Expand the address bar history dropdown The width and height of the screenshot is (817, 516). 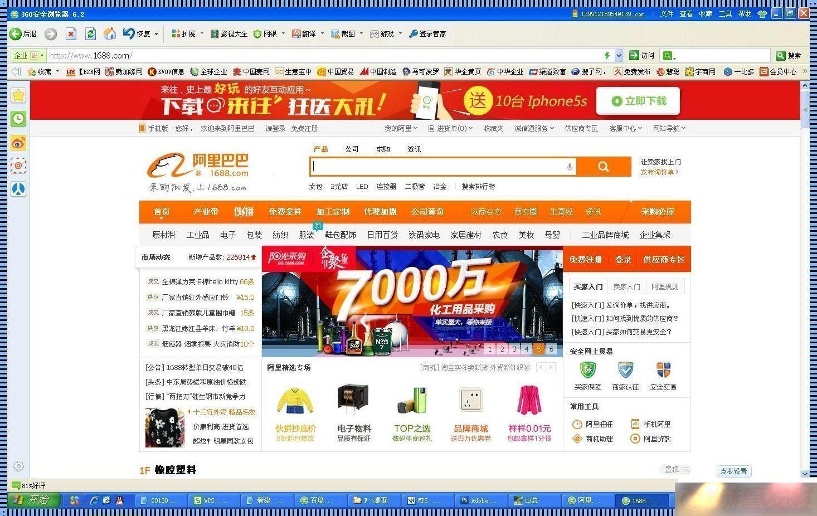point(619,56)
